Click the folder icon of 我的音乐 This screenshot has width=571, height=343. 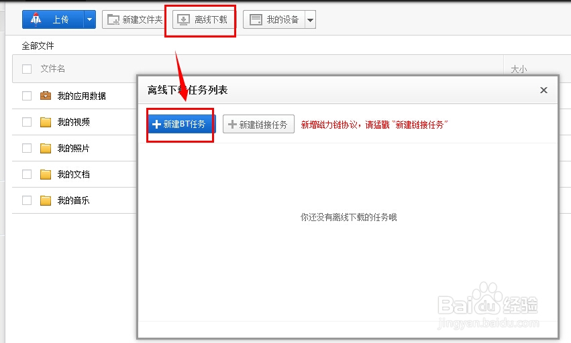click(x=46, y=200)
